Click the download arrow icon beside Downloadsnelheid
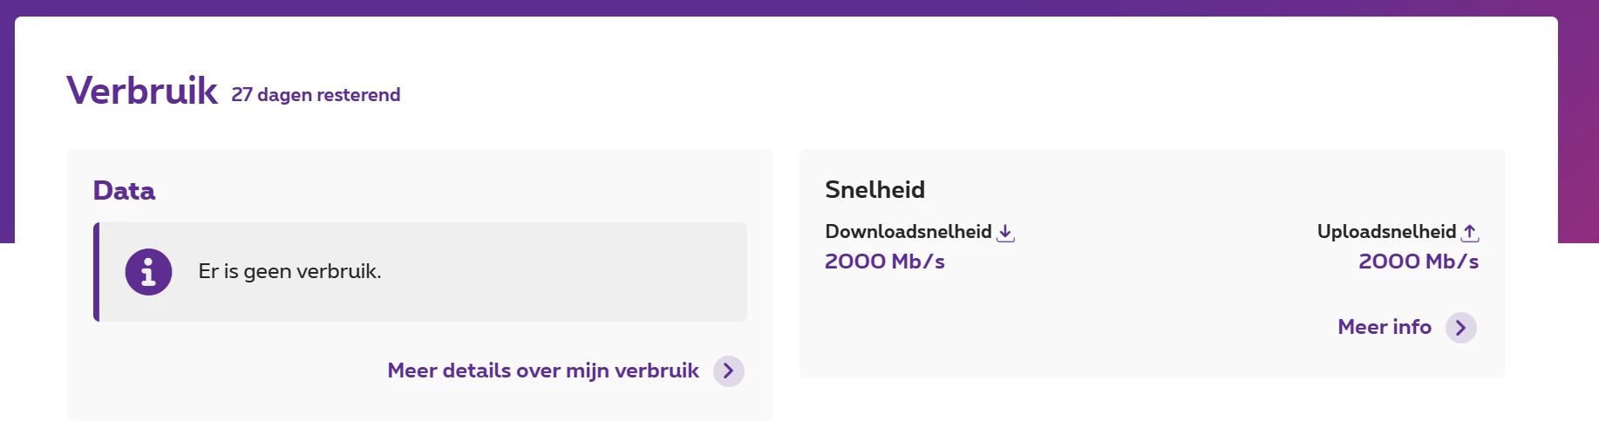The image size is (1599, 435). point(1005,233)
